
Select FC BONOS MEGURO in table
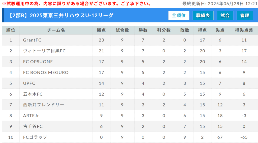click(x=46, y=73)
